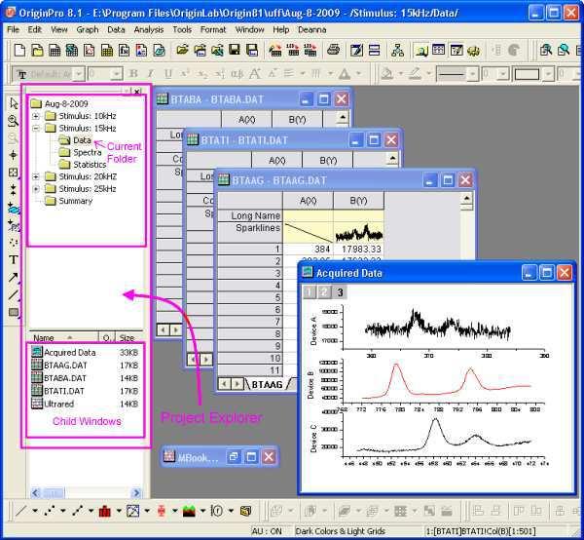This screenshot has width=584, height=540.
Task: Select column B(Y) header in BTAAG
Action: click(358, 201)
